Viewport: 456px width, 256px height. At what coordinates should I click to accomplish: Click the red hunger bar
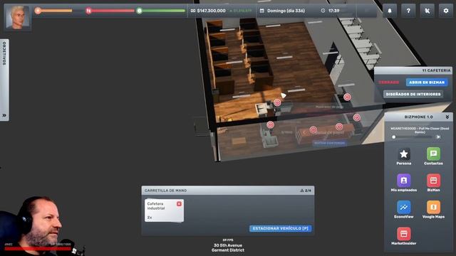coord(113,11)
